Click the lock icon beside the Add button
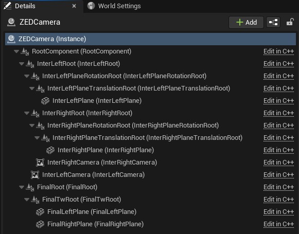299x234 pixels. (290, 22)
